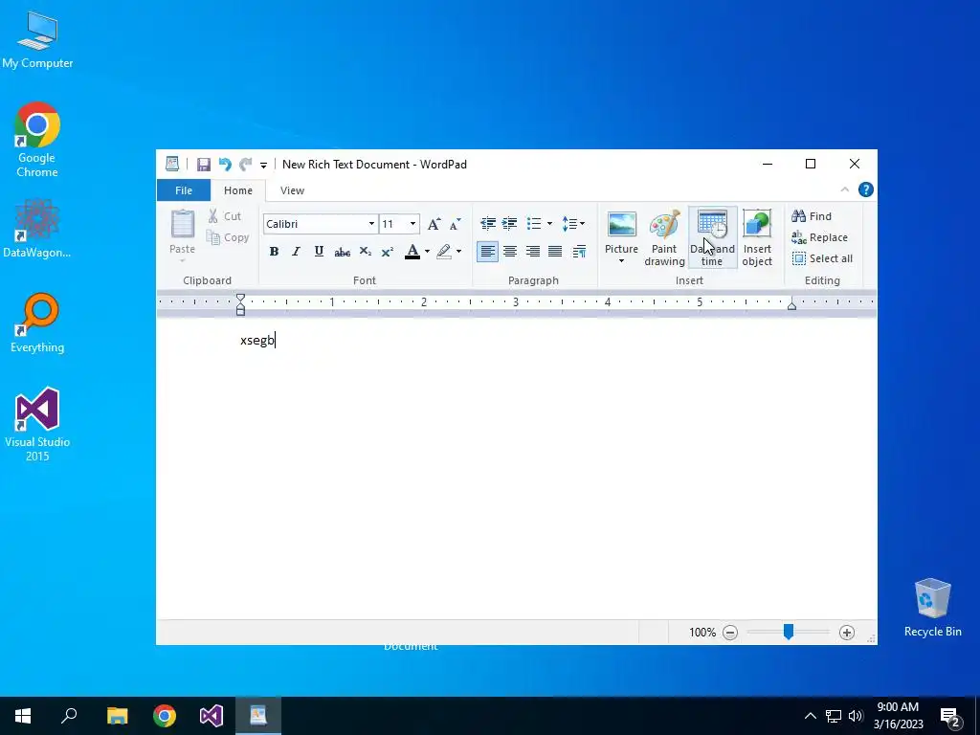Insert a picture

pos(621,230)
